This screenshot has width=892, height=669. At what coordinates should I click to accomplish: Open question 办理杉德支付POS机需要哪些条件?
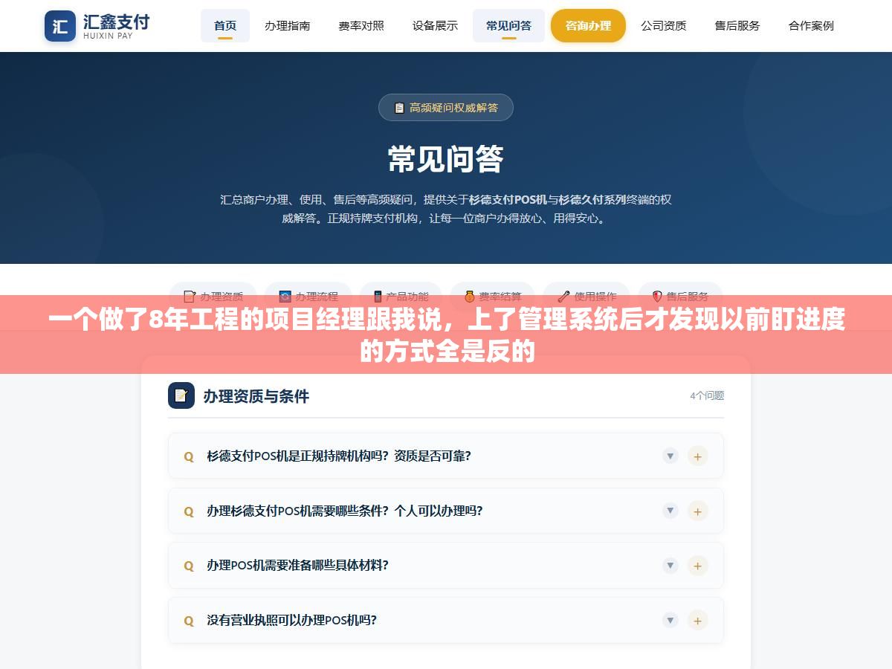pyautogui.click(x=446, y=511)
